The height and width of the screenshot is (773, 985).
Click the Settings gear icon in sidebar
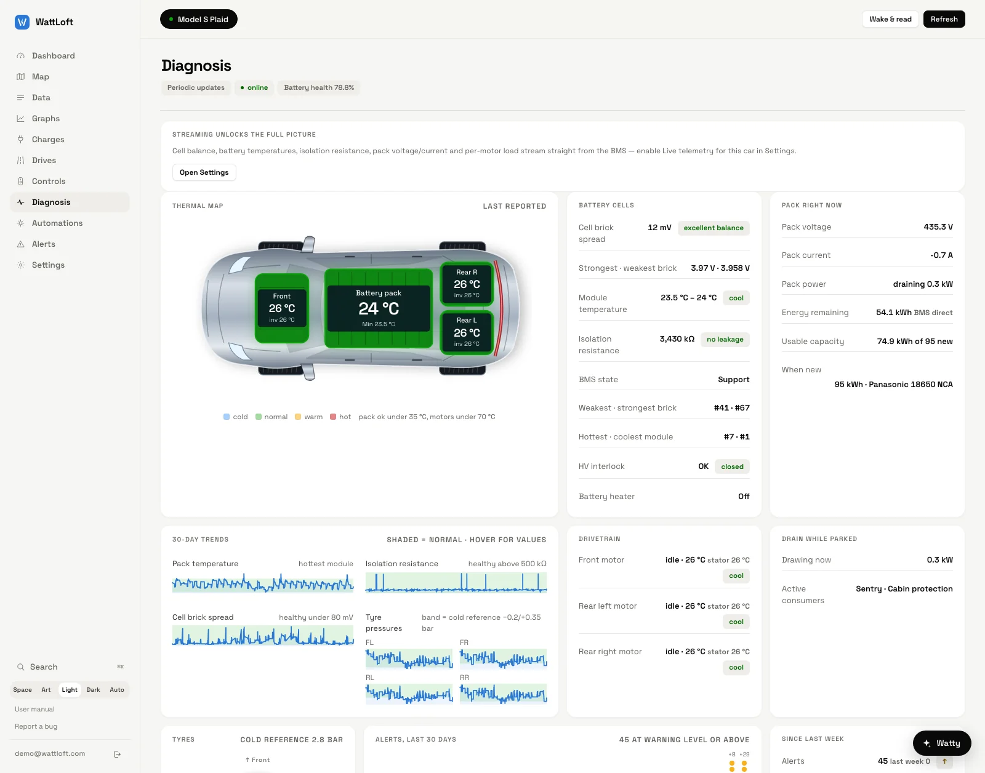pyautogui.click(x=20, y=265)
